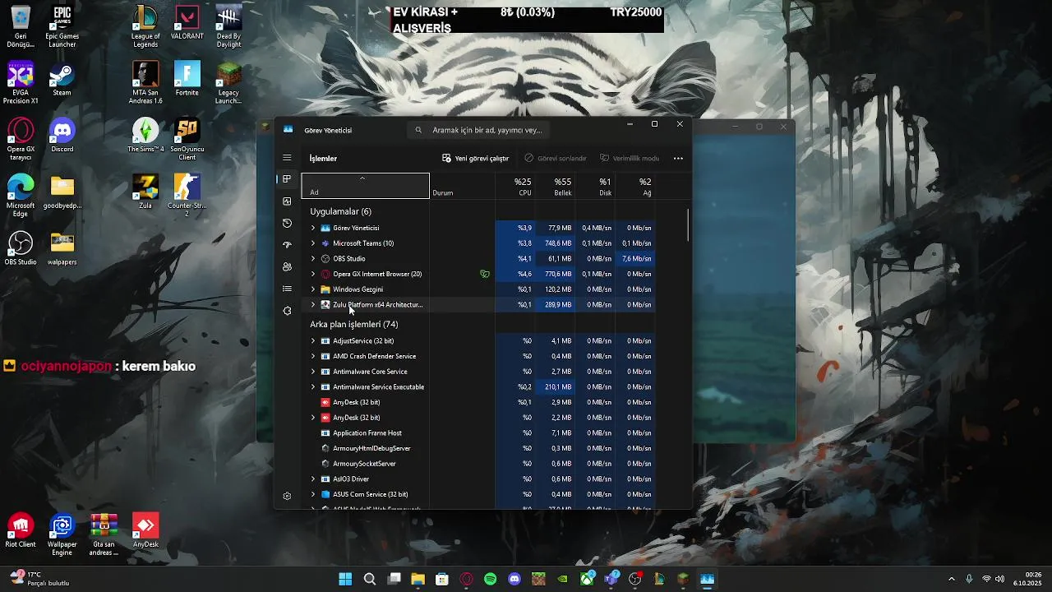The image size is (1052, 592).
Task: Open the Users sidebar icon
Action: [x=287, y=267]
